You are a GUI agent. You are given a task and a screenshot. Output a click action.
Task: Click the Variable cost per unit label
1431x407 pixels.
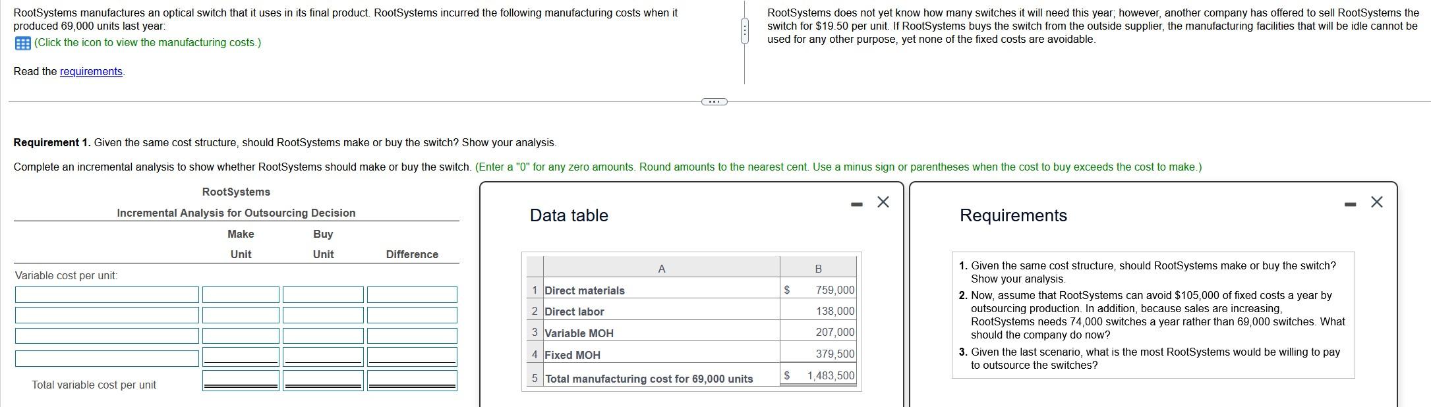(x=67, y=275)
